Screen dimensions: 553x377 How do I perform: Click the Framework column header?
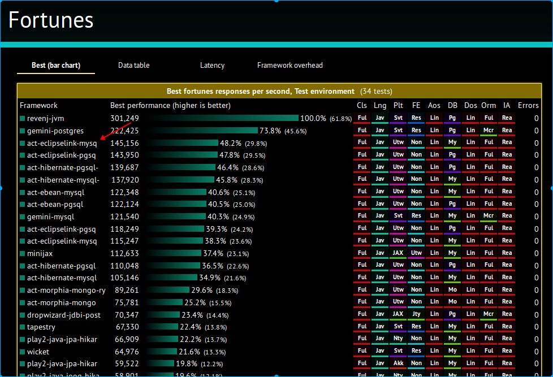[38, 106]
